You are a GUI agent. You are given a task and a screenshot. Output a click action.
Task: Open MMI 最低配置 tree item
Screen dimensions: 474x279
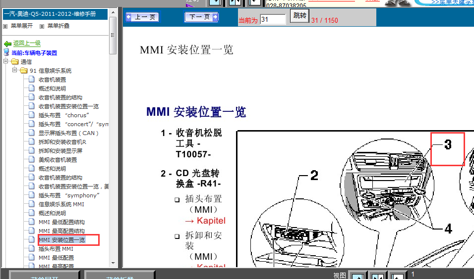coord(56,258)
